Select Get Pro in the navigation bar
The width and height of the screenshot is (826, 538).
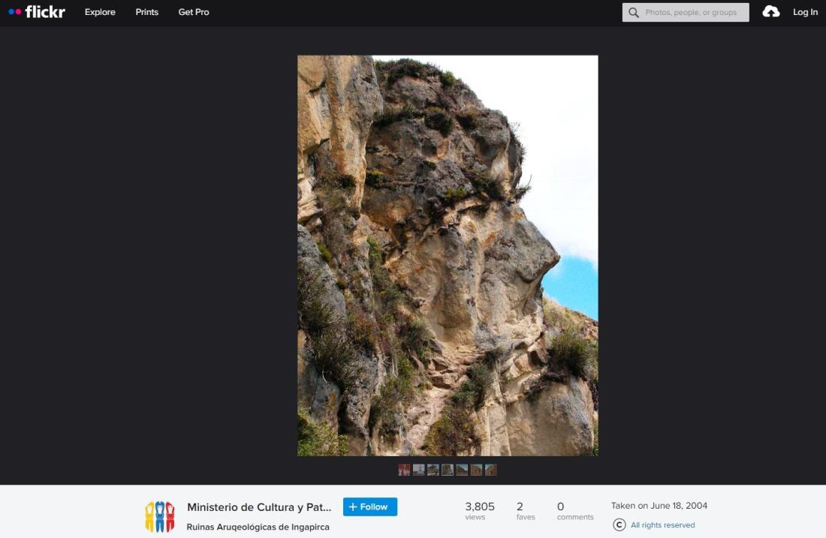194,12
